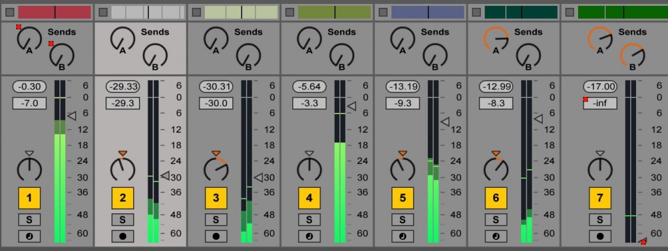Click the volume fader handle on track 6
This screenshot has width=668, height=251.
[538, 119]
